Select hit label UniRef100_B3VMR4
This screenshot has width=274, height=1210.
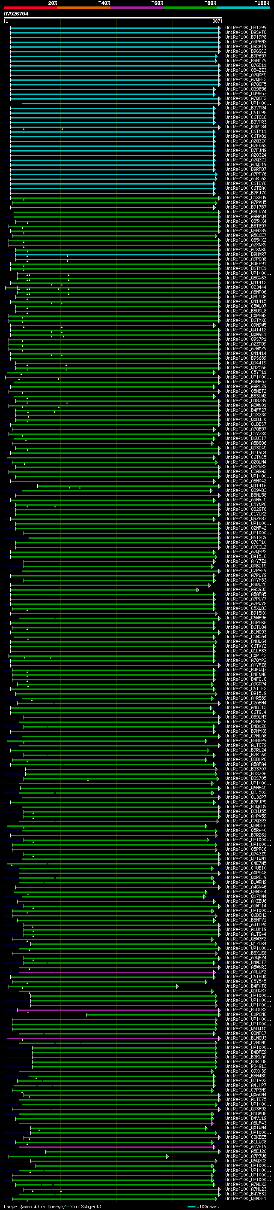coord(246,108)
